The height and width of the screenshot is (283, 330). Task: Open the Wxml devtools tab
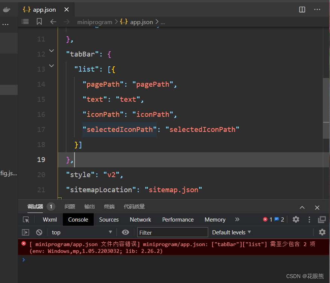coord(50,220)
